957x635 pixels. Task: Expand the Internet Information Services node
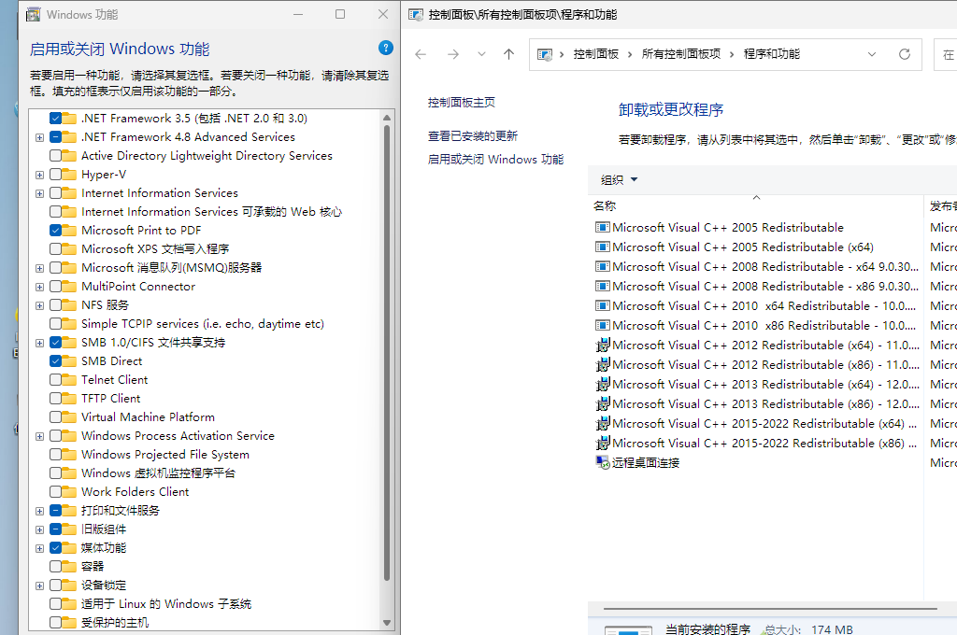click(39, 192)
